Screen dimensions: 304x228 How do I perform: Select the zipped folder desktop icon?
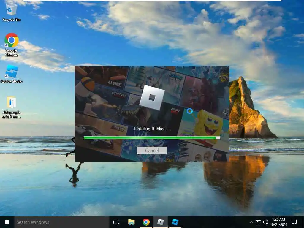pos(12,107)
